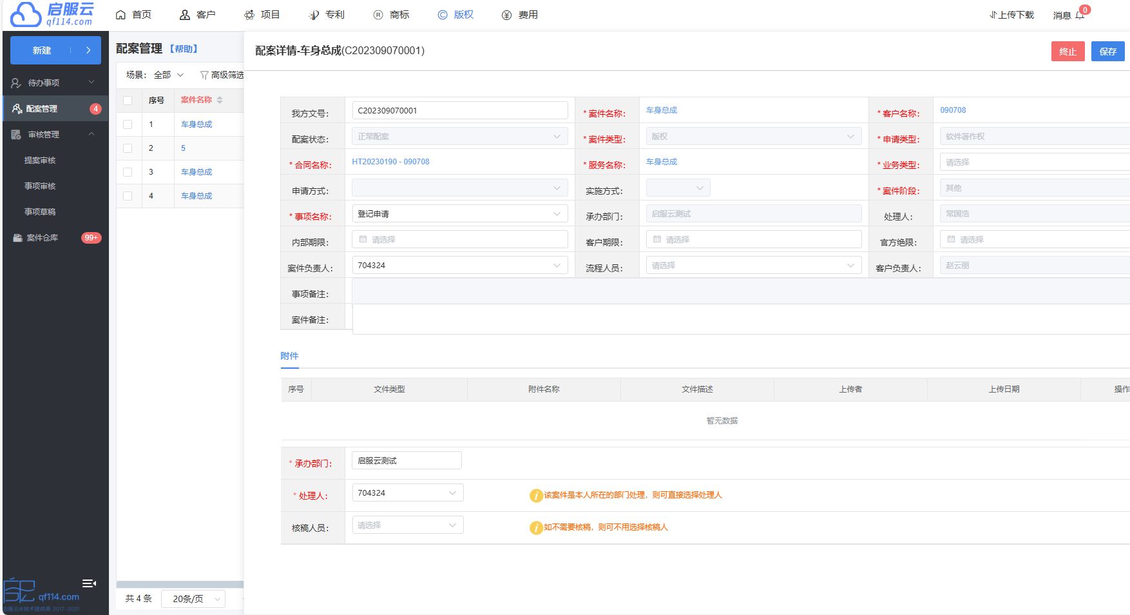The width and height of the screenshot is (1130, 615).
Task: Toggle the select-all checkbox in table header
Action: [x=128, y=101]
